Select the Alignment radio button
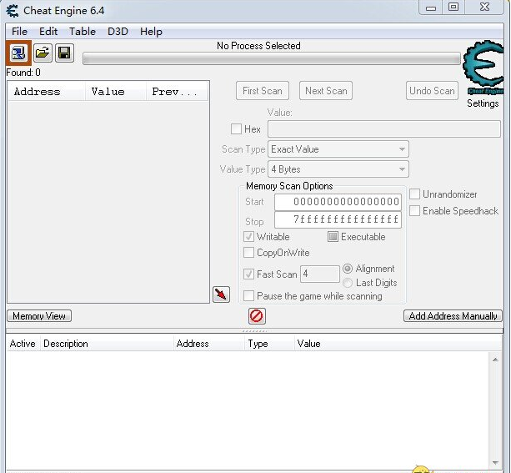This screenshot has height=473, width=511. tap(348, 269)
